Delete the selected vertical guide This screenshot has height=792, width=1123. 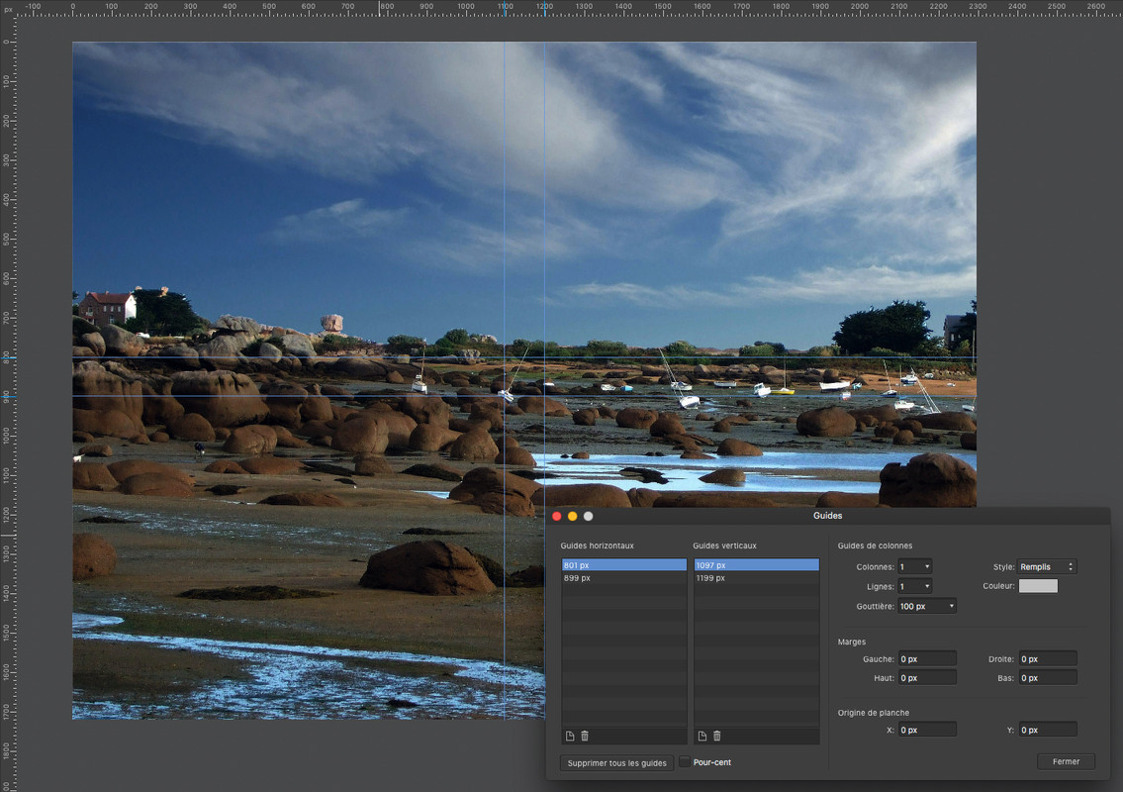[x=717, y=736]
